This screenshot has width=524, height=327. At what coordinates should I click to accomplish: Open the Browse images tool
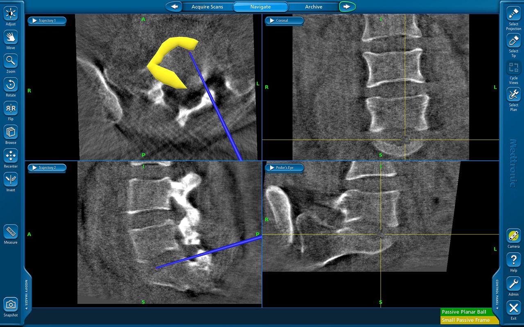(11, 132)
